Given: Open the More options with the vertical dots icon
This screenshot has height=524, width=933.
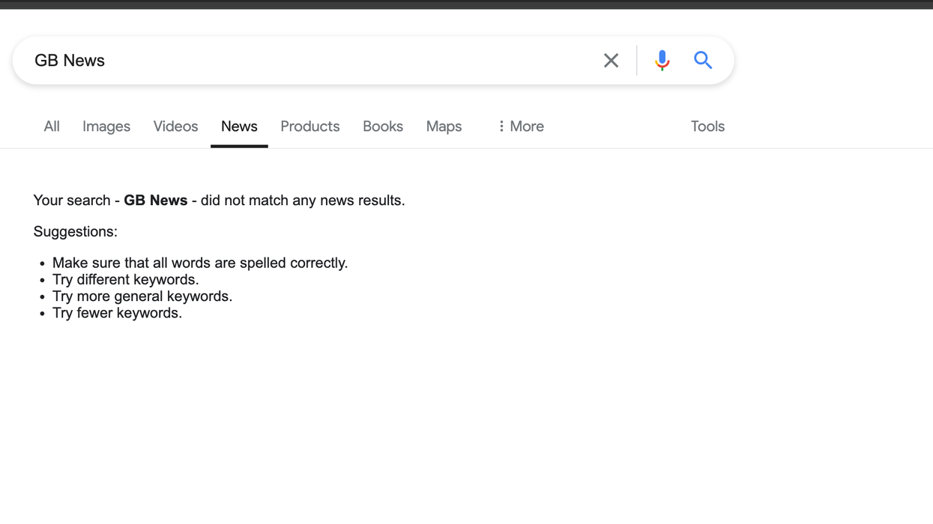Looking at the screenshot, I should coord(501,126).
